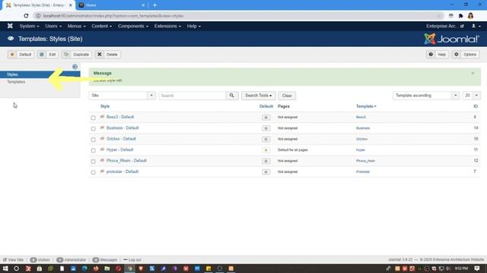Screen dimensions: 487x273
Task: Click Log out in the status bar
Action: coord(132,259)
